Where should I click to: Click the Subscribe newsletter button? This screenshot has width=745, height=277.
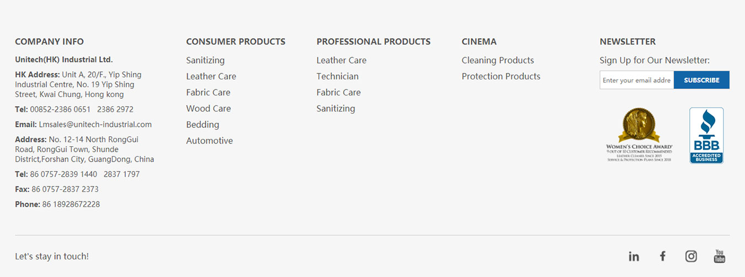tap(701, 80)
